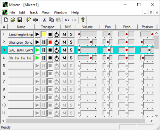Open the Track menu
The width and height of the screenshot is (160, 130).
33,12
